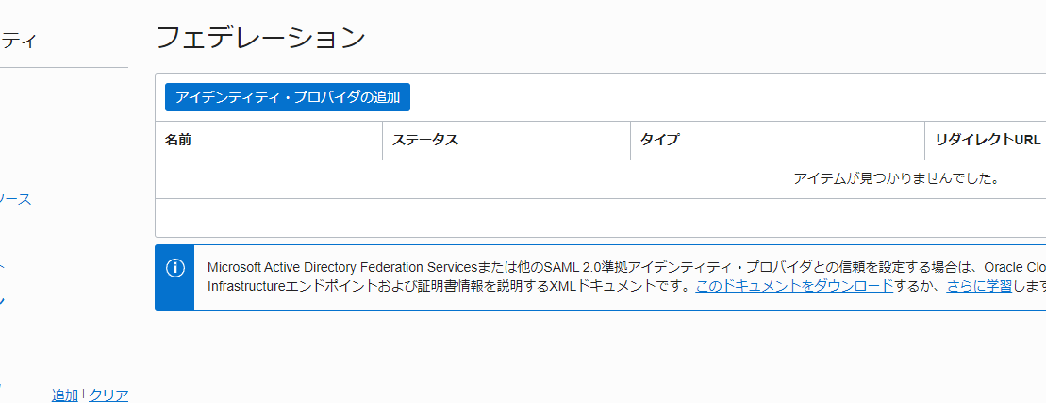1046x403 pixels.
Task: Click the truncated sidebar heading ending in ティ
Action: tap(19, 42)
